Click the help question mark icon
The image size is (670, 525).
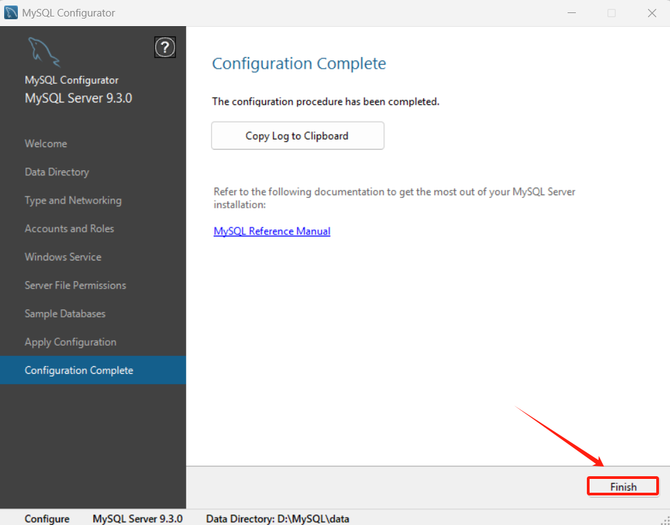coord(165,47)
